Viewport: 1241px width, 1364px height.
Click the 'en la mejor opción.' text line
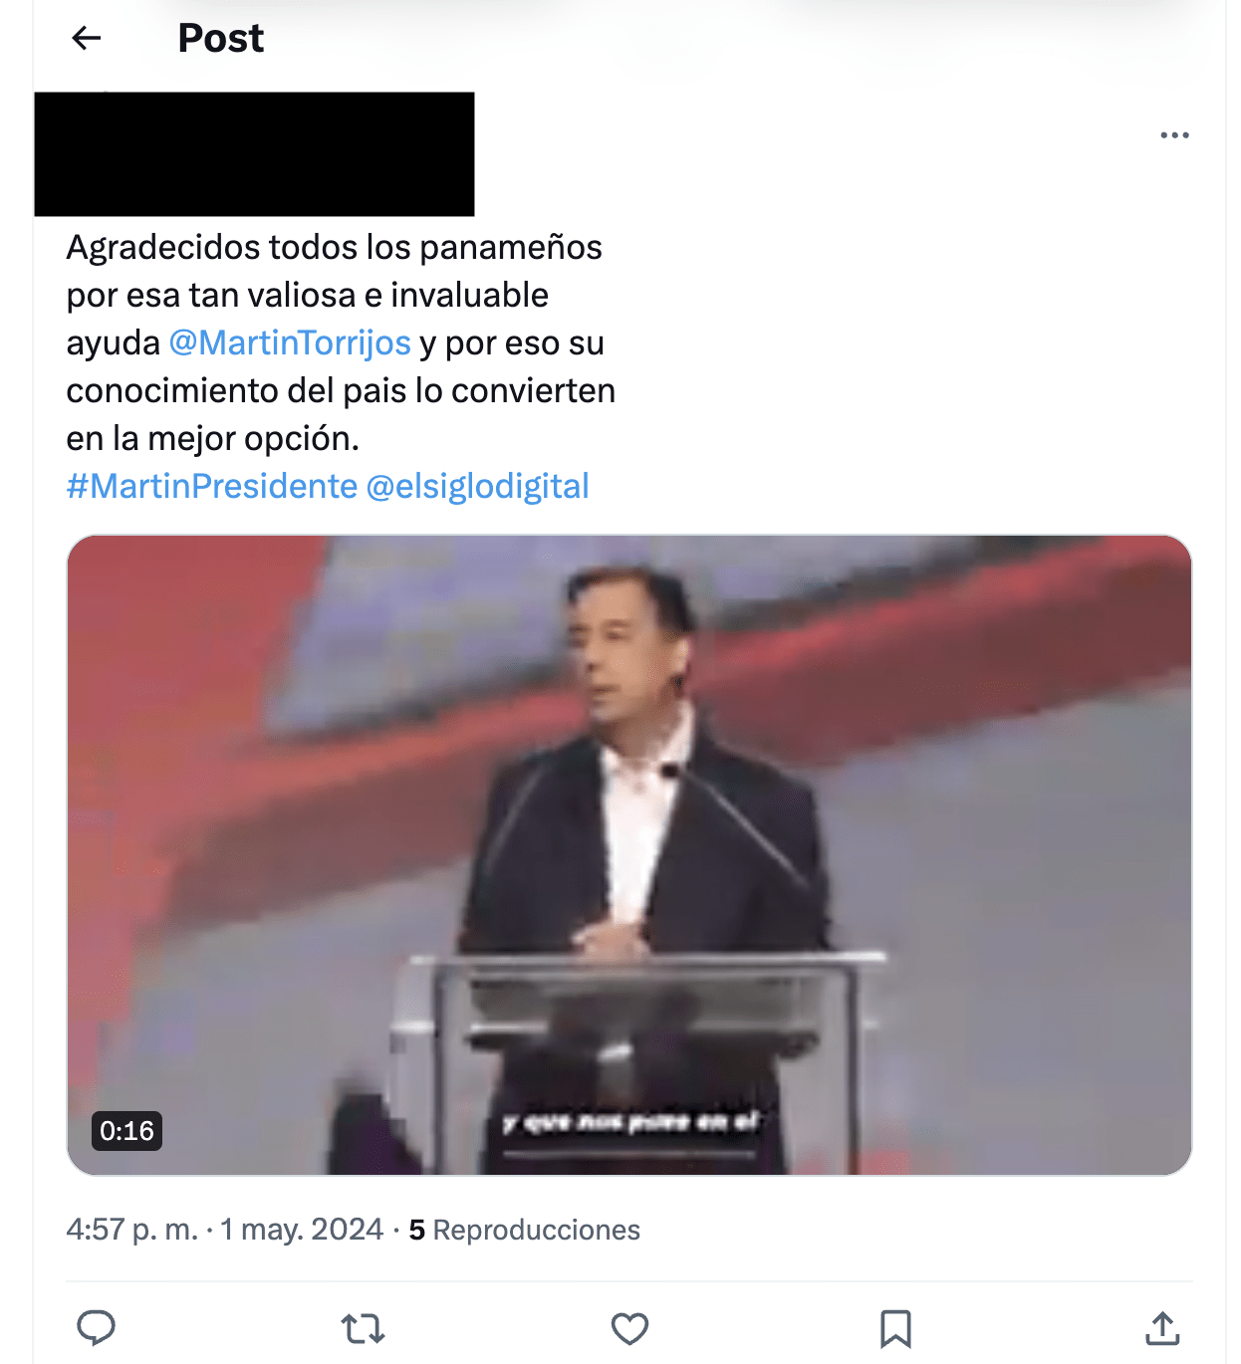tap(213, 438)
